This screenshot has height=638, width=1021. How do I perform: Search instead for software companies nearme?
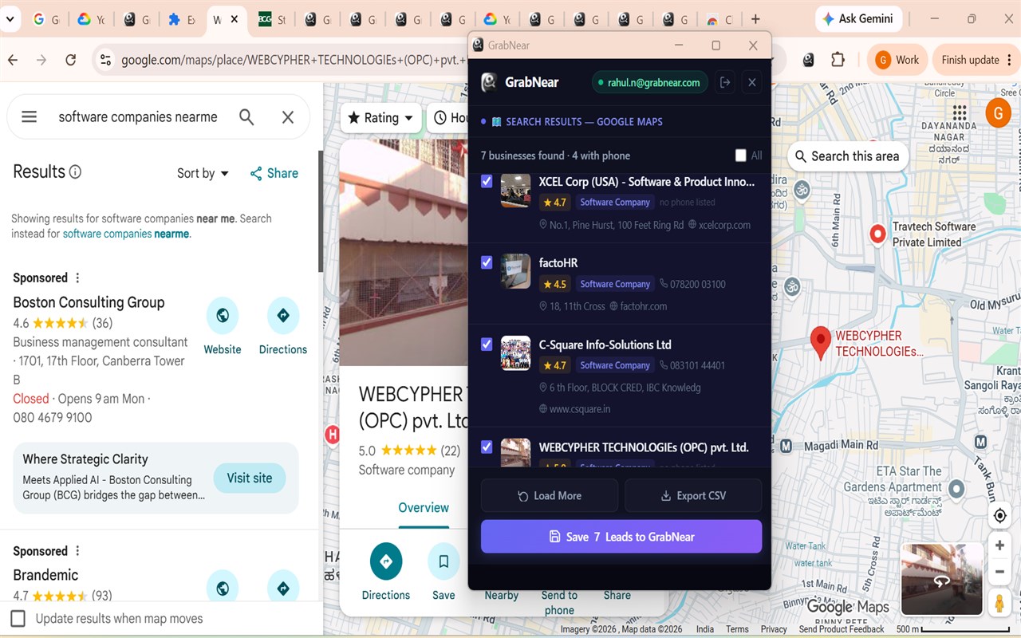click(x=126, y=234)
